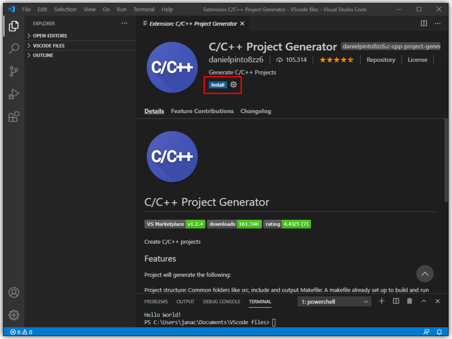452x339 pixels.
Task: Click the Accounts icon in activity bar
Action: [x=13, y=292]
